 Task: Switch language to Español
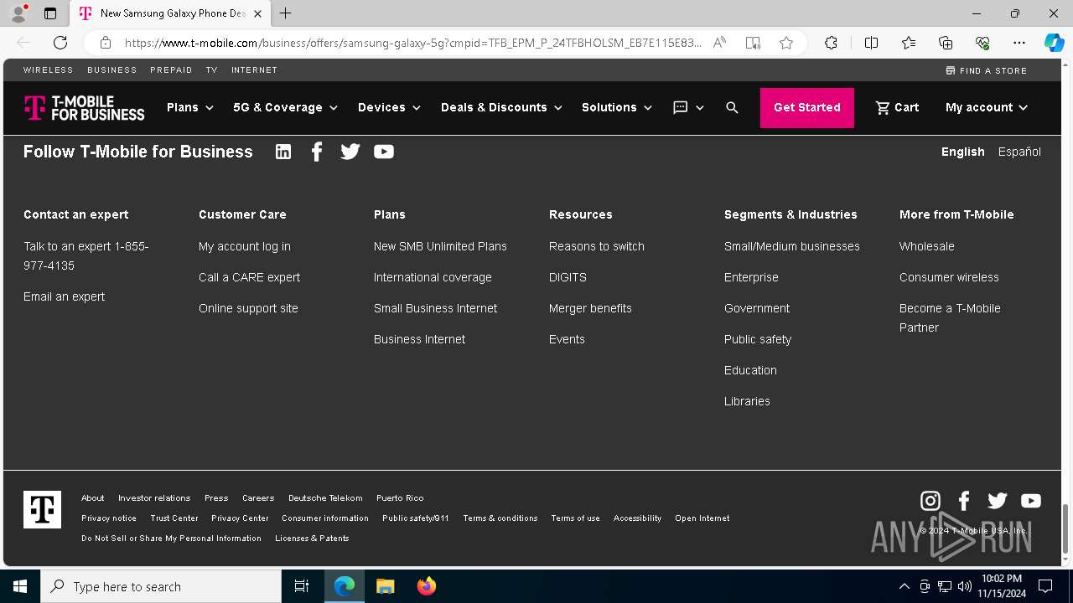pyautogui.click(x=1019, y=152)
